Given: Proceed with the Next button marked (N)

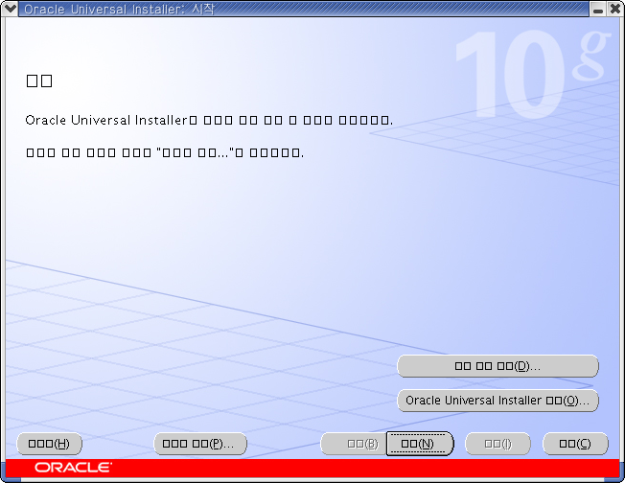Looking at the screenshot, I should (419, 444).
